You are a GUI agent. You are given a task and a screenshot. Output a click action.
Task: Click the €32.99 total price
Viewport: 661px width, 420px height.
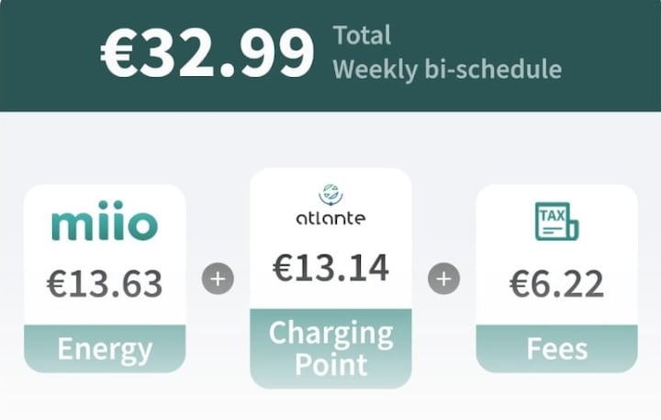click(x=207, y=53)
